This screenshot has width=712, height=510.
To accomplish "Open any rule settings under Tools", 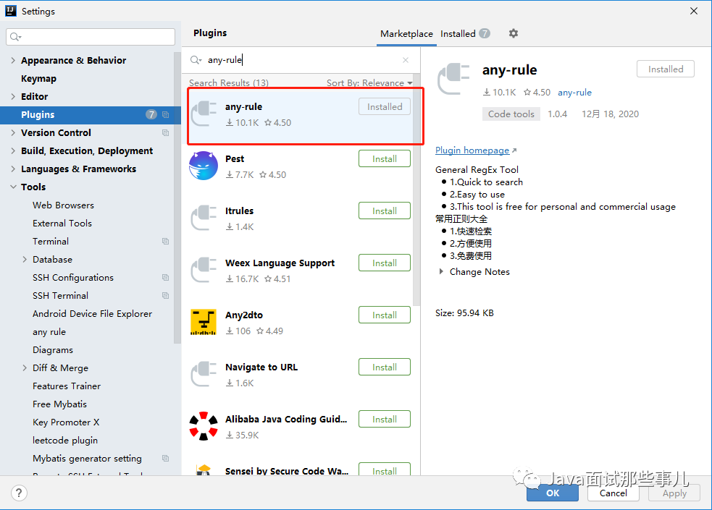I will pyautogui.click(x=49, y=332).
